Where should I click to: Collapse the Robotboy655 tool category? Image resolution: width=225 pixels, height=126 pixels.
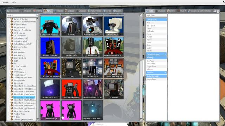(x=156, y=76)
